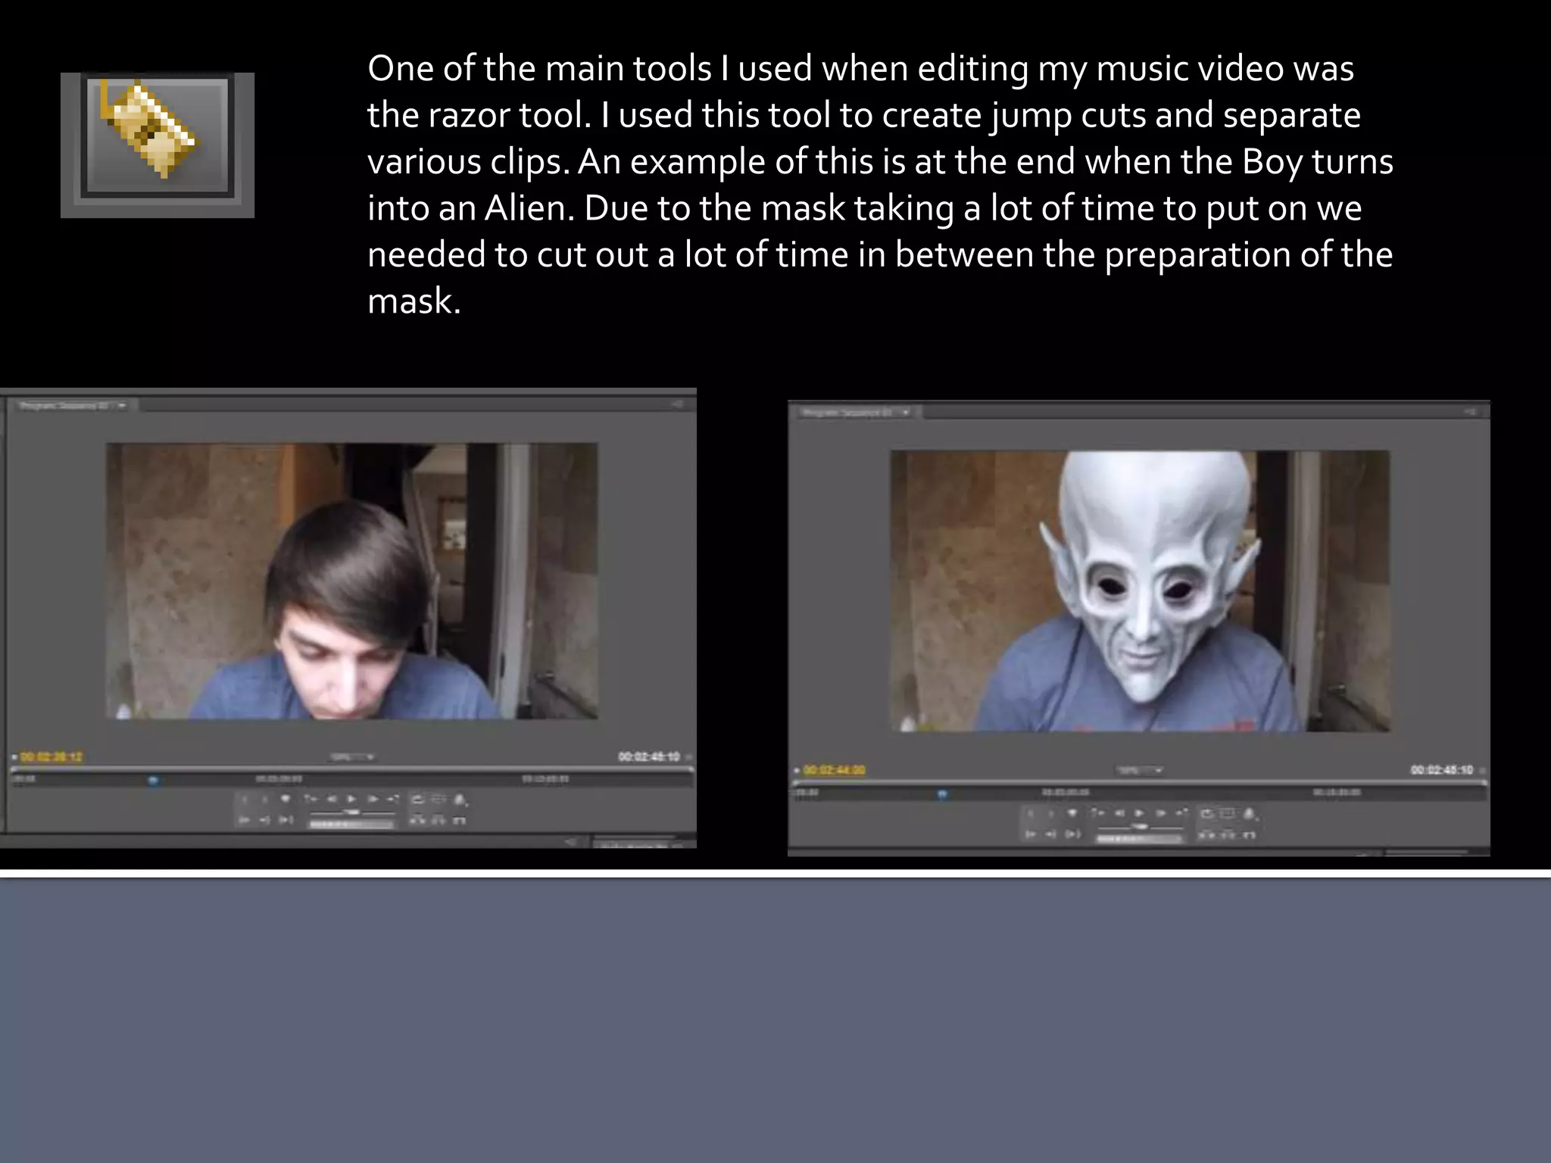This screenshot has width=1551, height=1163.
Task: Step back one frame in left monitor
Action: pos(332,799)
